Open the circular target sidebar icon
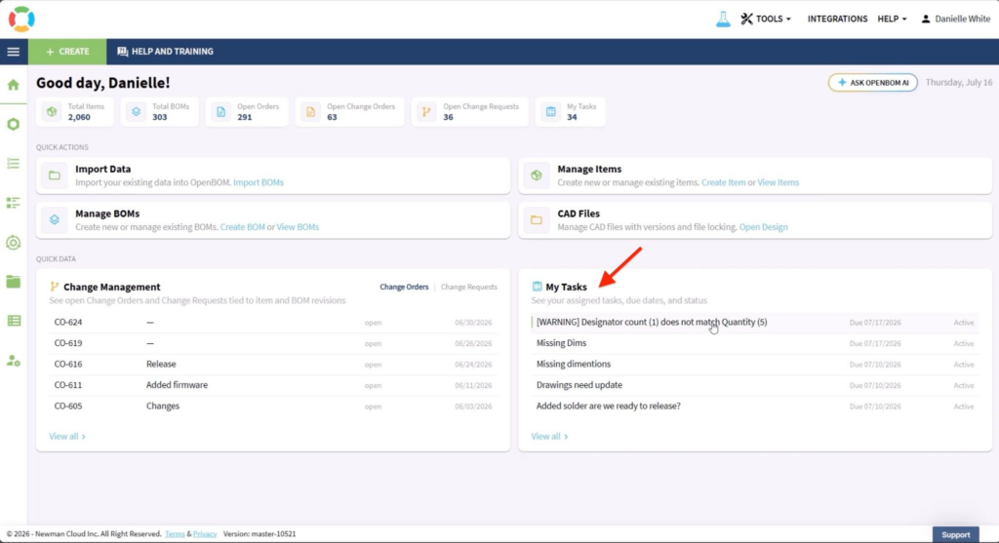The width and height of the screenshot is (999, 543). tap(14, 243)
